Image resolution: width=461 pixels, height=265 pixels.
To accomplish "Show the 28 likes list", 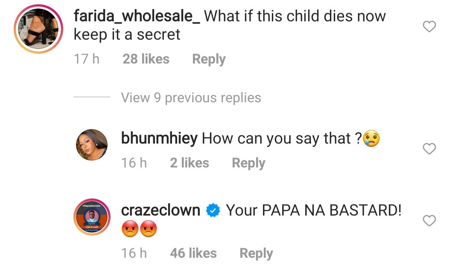I will click(146, 59).
